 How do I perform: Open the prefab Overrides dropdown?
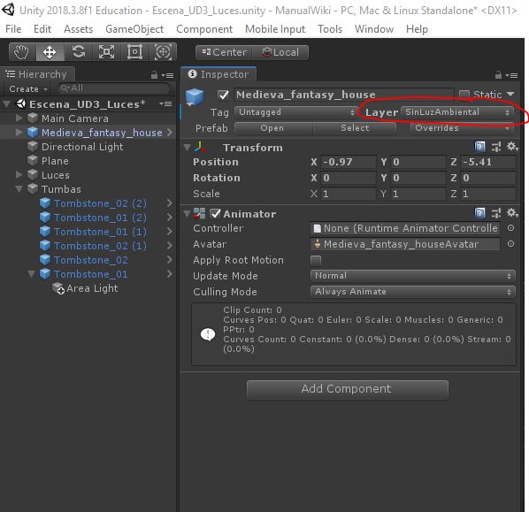pyautogui.click(x=462, y=128)
